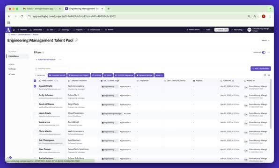This screenshot has width=279, height=168.
Task: Click the sort icon beside Added At
Action: tap(233, 81)
